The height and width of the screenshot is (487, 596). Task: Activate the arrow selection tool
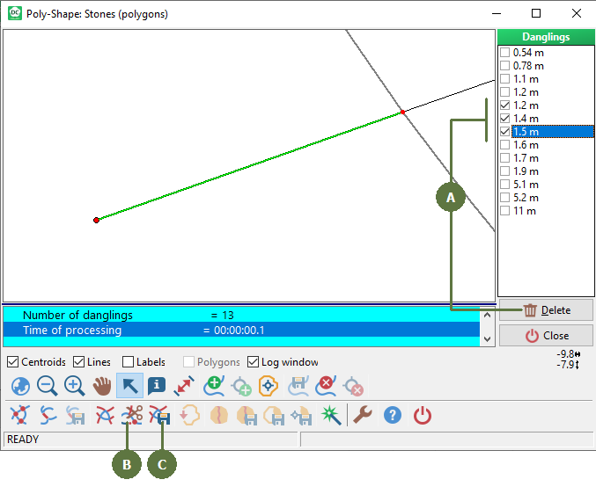(x=129, y=386)
